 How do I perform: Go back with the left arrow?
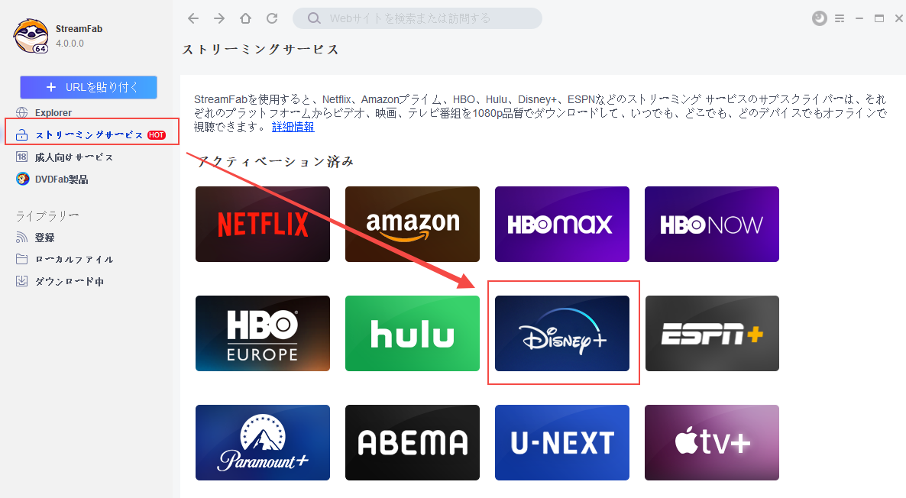pyautogui.click(x=193, y=18)
